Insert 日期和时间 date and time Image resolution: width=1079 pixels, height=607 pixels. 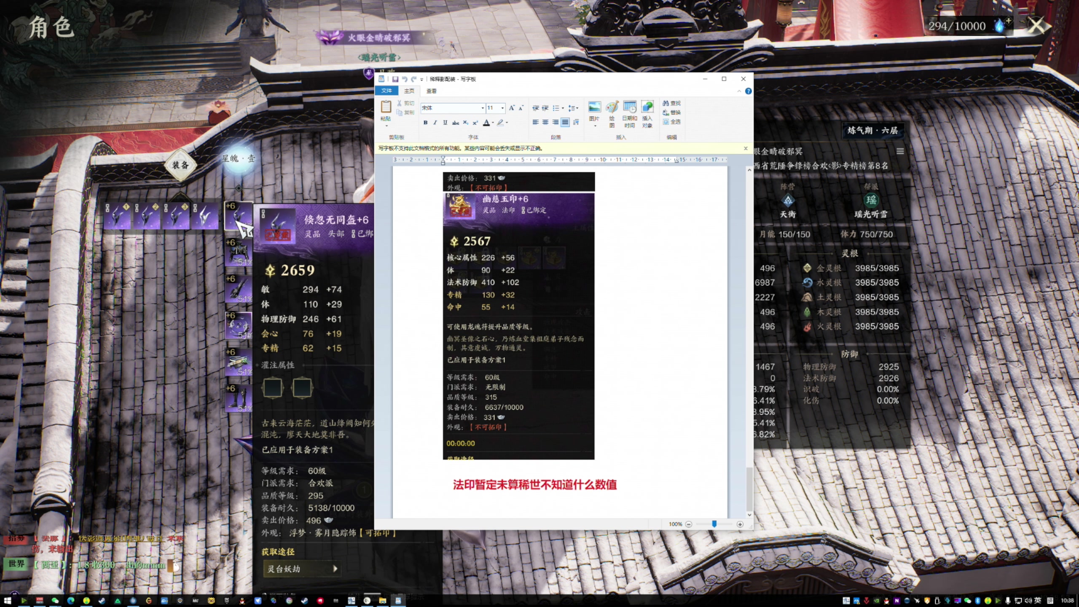(x=630, y=114)
